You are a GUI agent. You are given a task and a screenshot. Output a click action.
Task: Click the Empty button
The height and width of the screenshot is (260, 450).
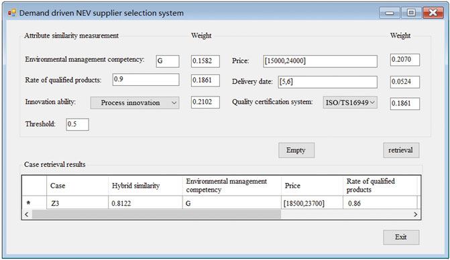(296, 150)
